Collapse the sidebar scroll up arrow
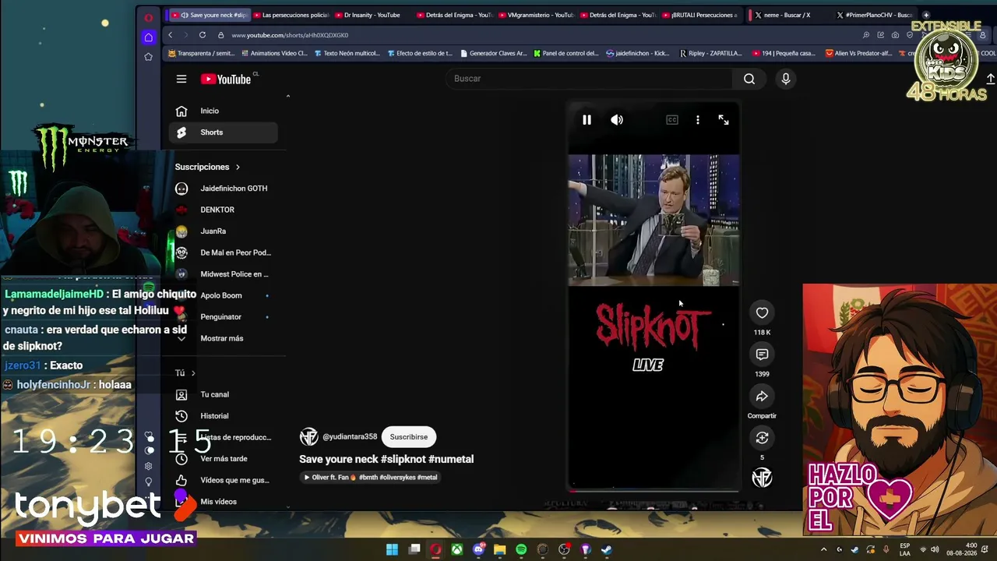The height and width of the screenshot is (561, 997). pos(288,97)
